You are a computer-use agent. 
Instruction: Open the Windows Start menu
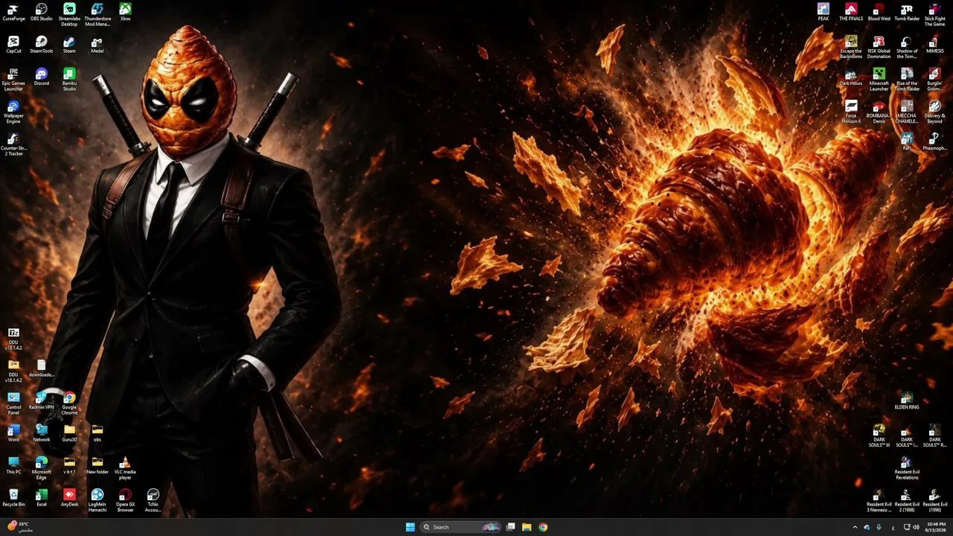click(x=410, y=527)
